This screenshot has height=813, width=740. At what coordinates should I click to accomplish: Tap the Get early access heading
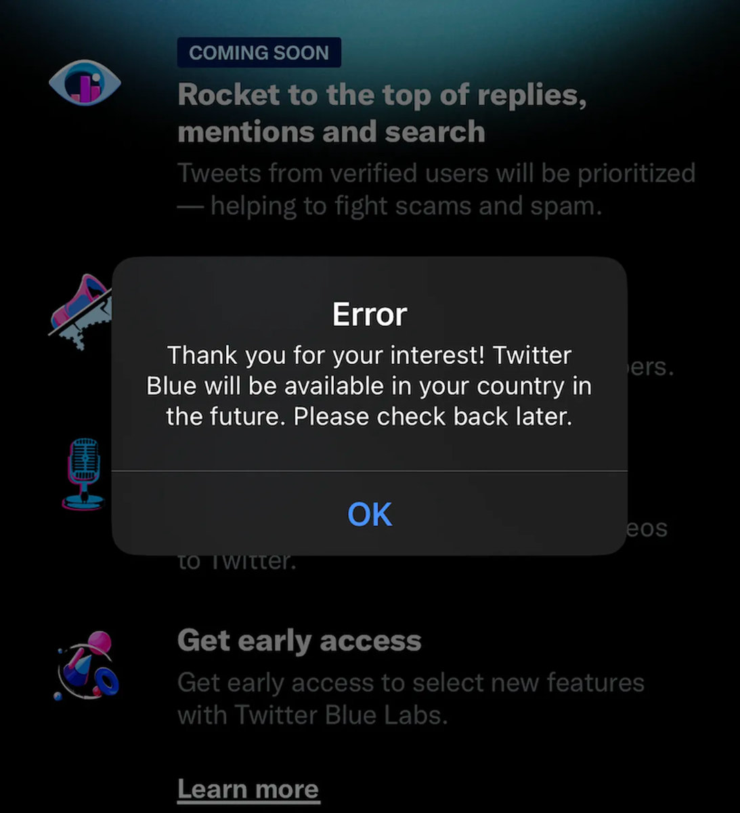(299, 640)
